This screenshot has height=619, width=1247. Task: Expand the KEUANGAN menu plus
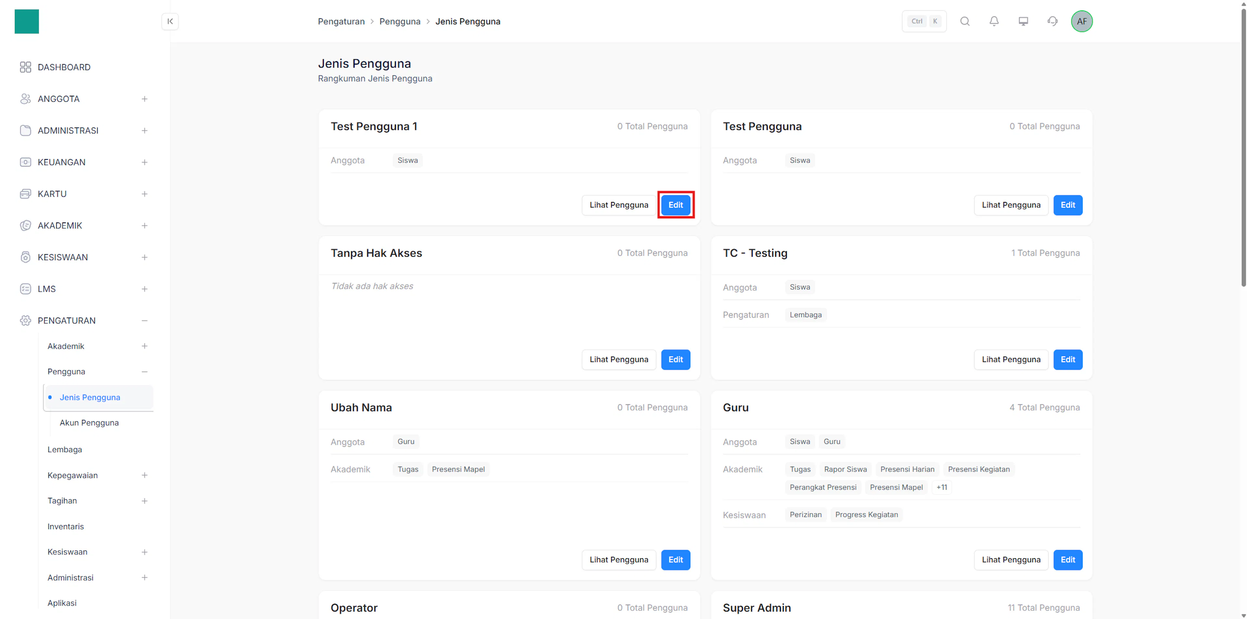point(144,162)
